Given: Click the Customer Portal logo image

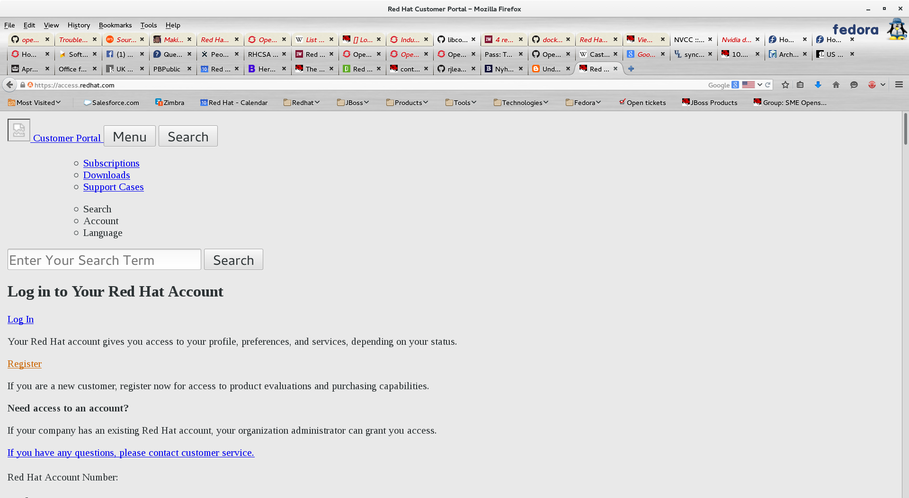Looking at the screenshot, I should [x=19, y=130].
